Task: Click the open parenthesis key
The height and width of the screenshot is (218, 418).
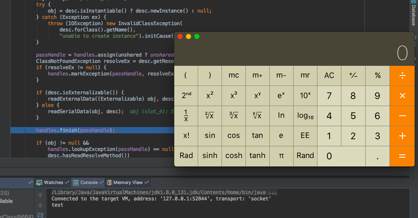Action: (186, 75)
